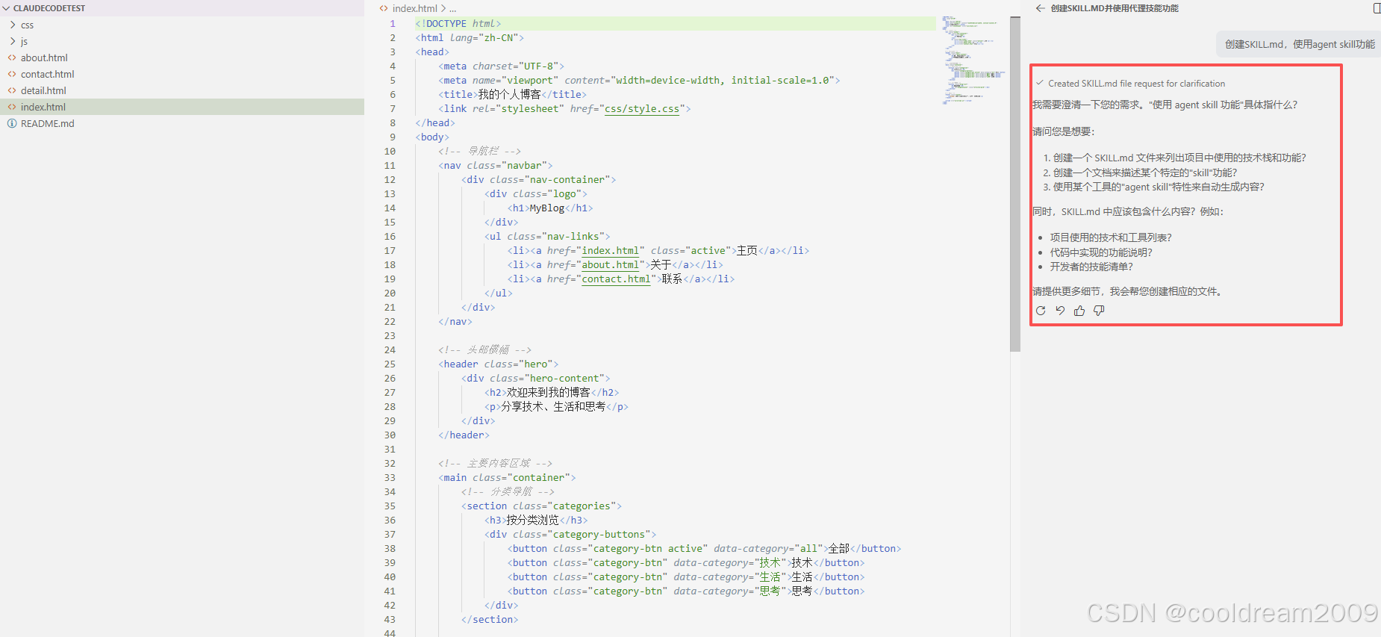The width and height of the screenshot is (1381, 637).
Task: Expand the js folder
Action: (x=13, y=41)
